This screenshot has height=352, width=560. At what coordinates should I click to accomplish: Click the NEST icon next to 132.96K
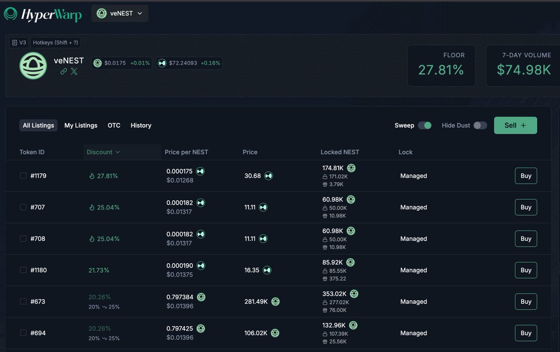tap(353, 325)
